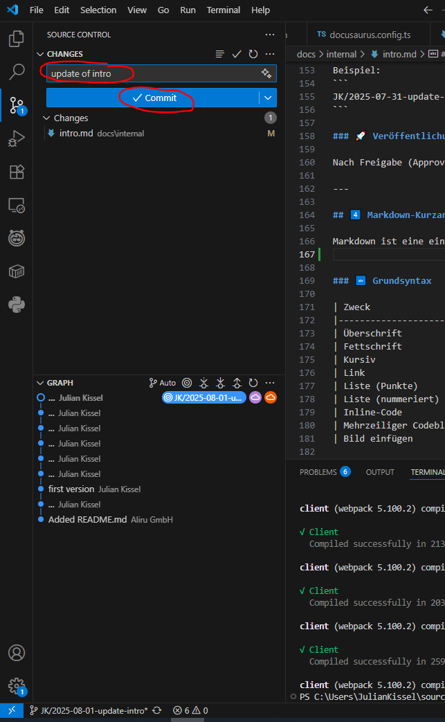
Task: Open the Manage gear icon
Action: coord(17,685)
